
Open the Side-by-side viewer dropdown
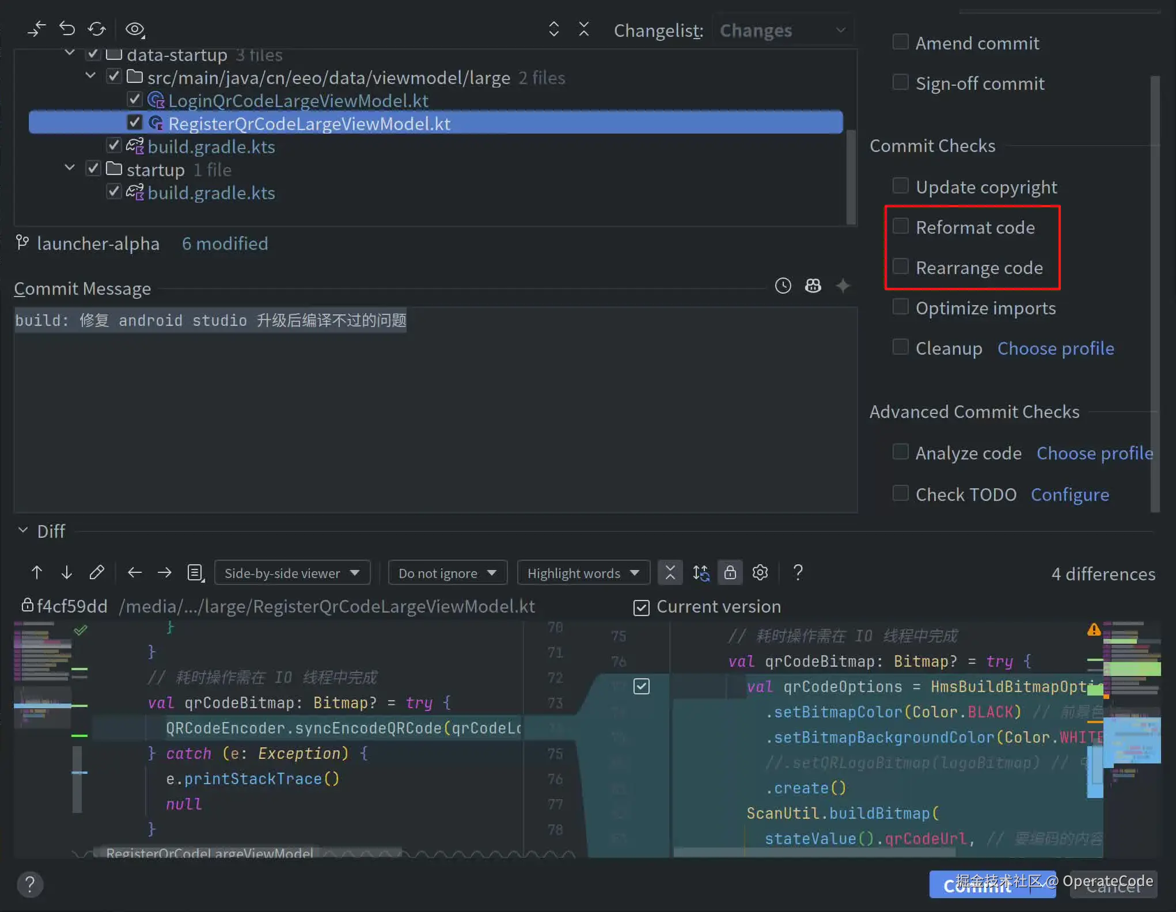tap(292, 573)
